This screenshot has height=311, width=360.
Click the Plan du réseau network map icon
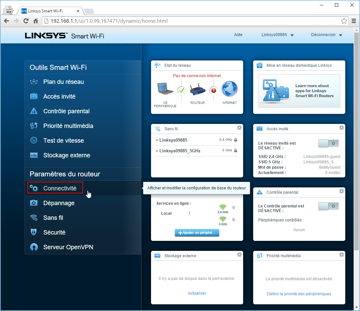[x=34, y=82]
